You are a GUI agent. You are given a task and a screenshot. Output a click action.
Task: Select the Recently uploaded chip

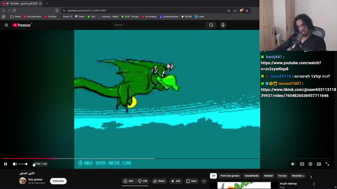tap(298, 176)
